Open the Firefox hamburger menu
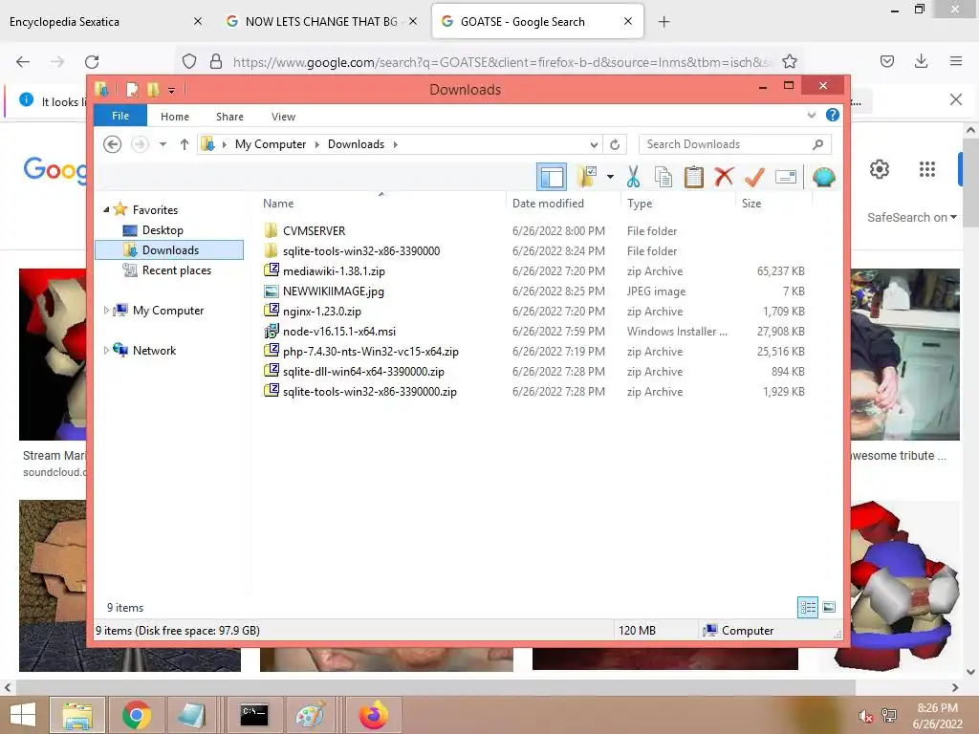Viewport: 979px width, 734px height. coord(956,61)
